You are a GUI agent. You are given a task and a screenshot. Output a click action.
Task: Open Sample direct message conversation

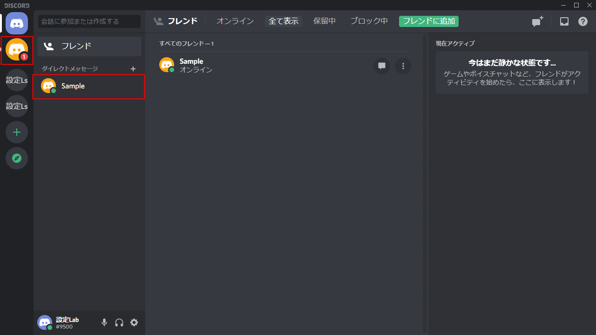(x=89, y=86)
